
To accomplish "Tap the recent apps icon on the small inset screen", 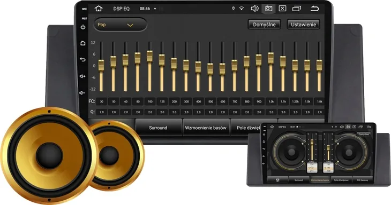I will click(x=360, y=127).
